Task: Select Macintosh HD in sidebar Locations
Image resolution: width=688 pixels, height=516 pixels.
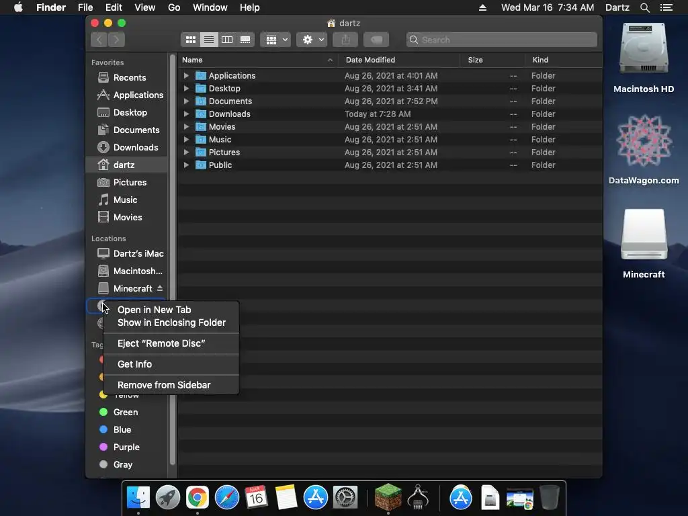Action: (127, 271)
